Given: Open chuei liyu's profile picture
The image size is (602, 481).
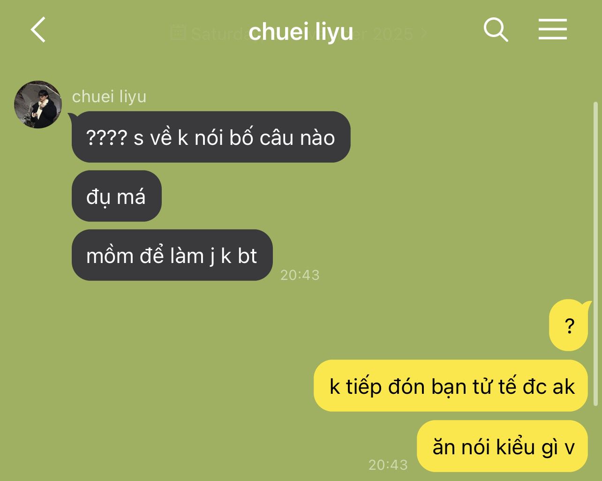Looking at the screenshot, I should coord(38,104).
